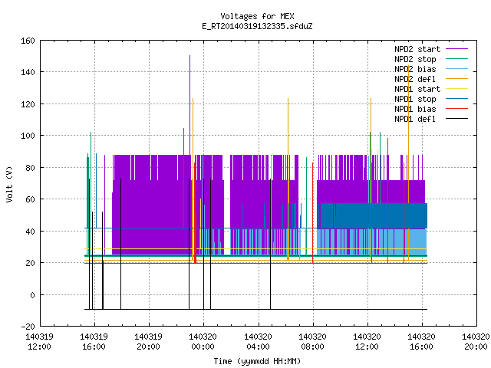
Task: Click the NPD1 defl black legend line
Action: pyautogui.click(x=456, y=119)
